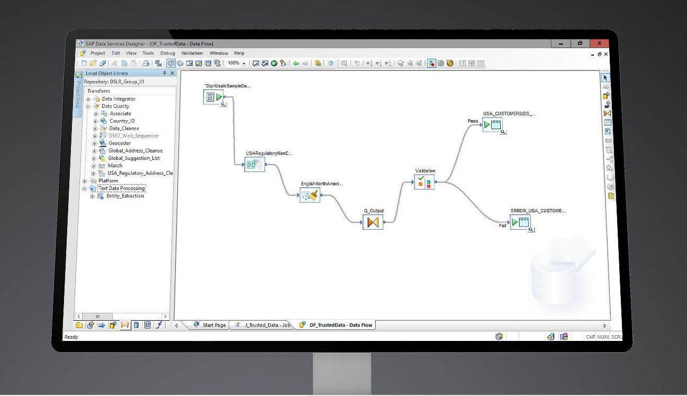Expand the Geocoder transform node
Image resolution: width=687 pixels, height=396 pixels.
point(95,143)
